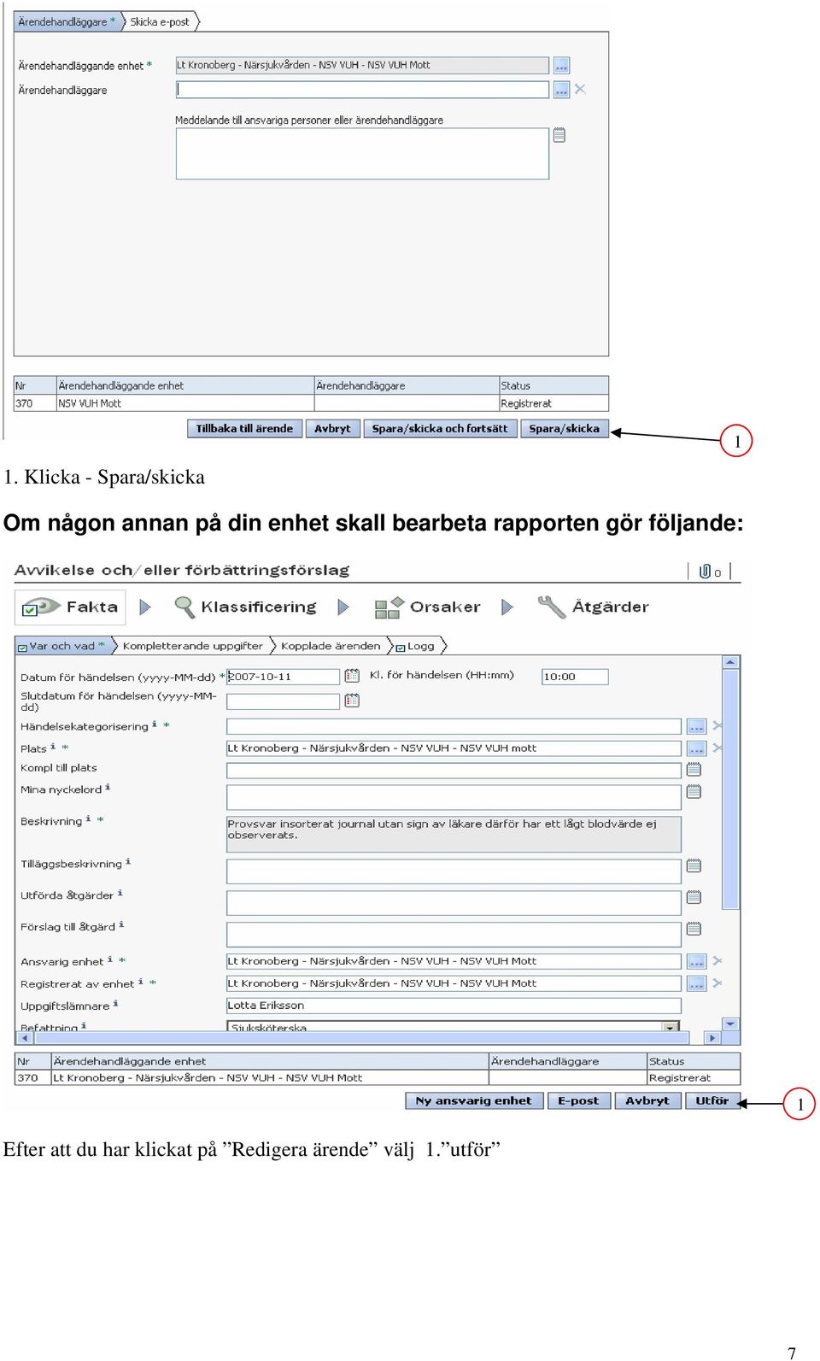Browse Registrerat av enhet options

click(696, 983)
